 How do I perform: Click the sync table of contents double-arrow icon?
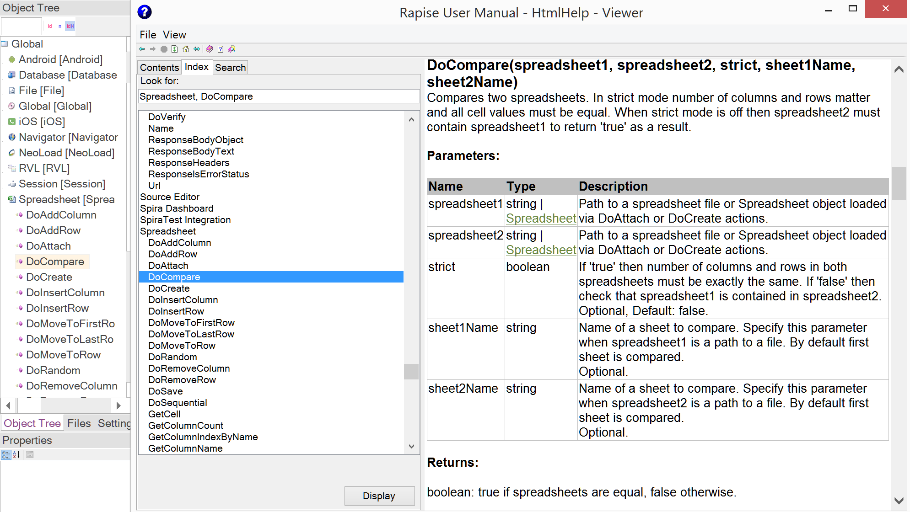point(197,49)
